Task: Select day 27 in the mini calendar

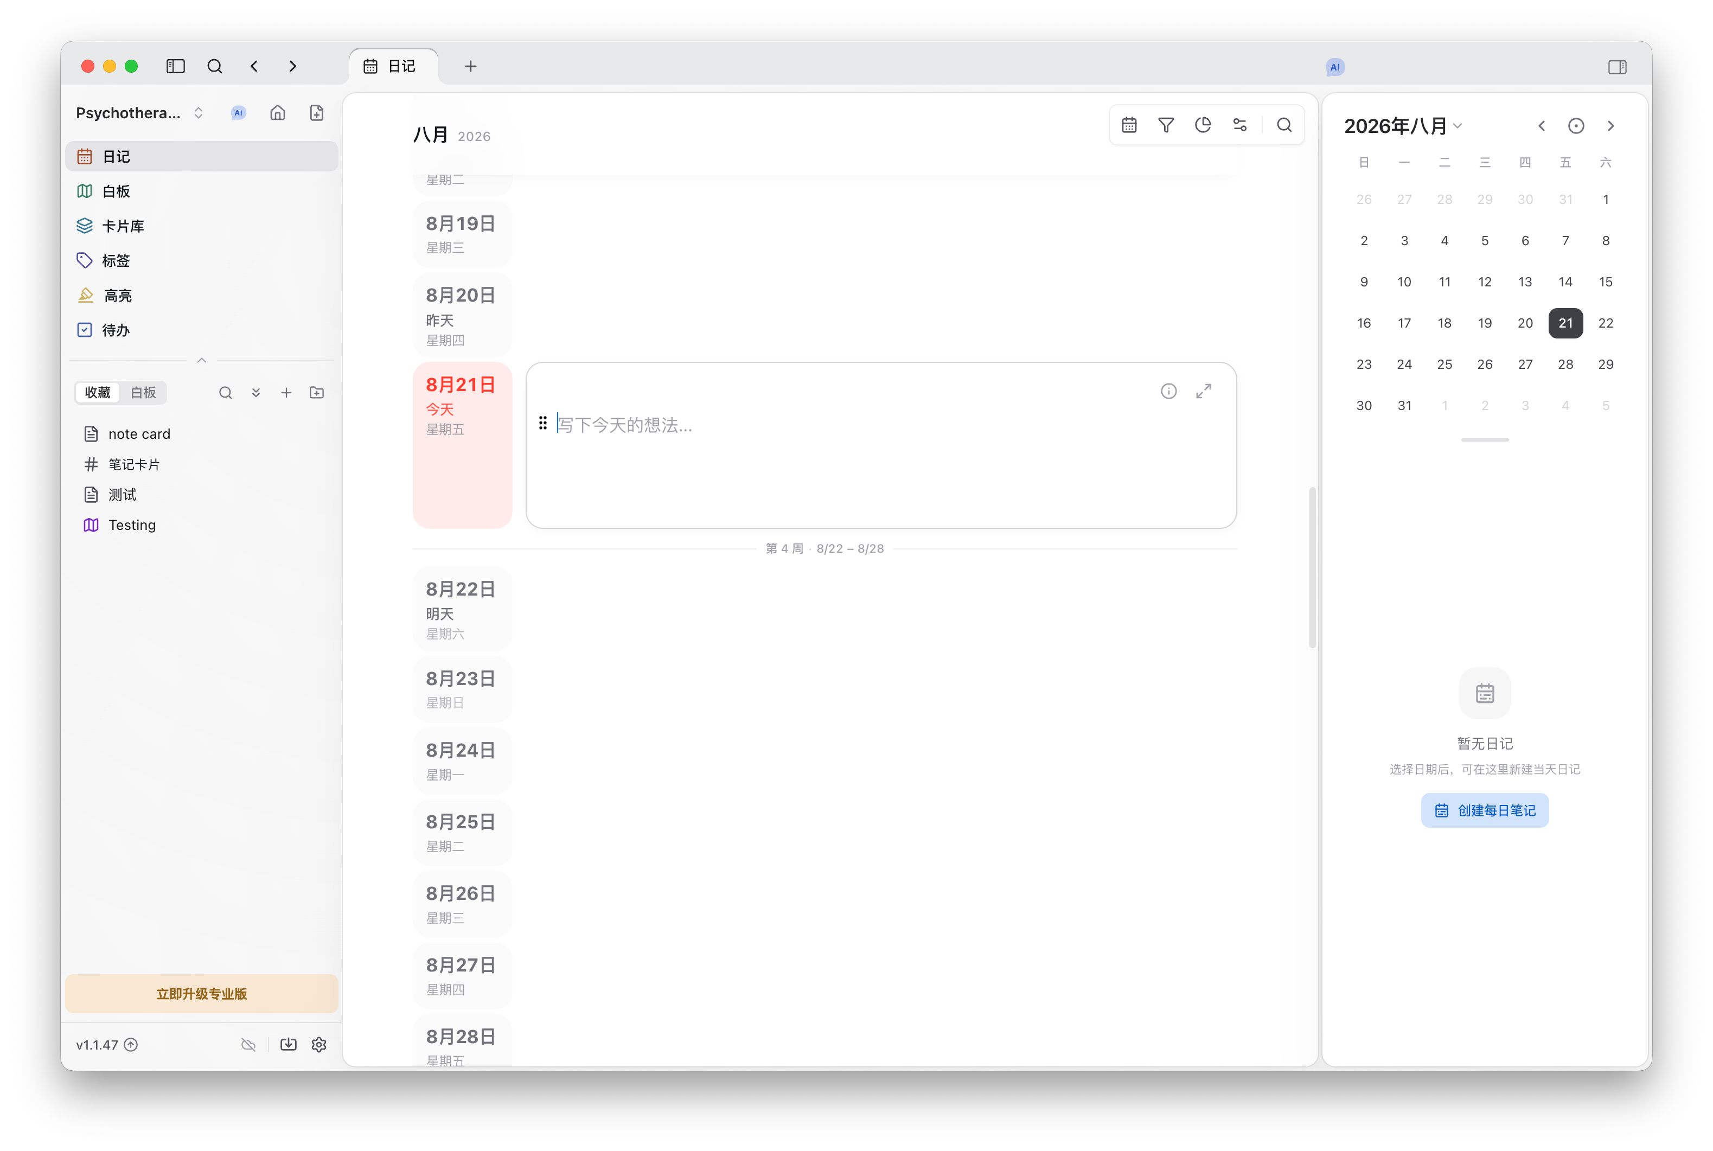Action: (x=1524, y=364)
